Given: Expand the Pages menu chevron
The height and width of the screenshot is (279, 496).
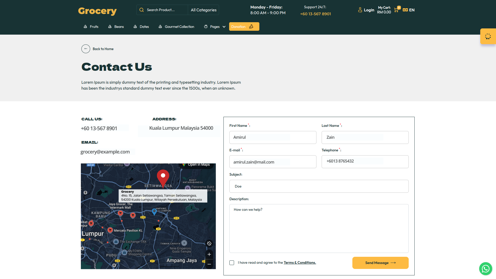Looking at the screenshot, I should pyautogui.click(x=224, y=27).
